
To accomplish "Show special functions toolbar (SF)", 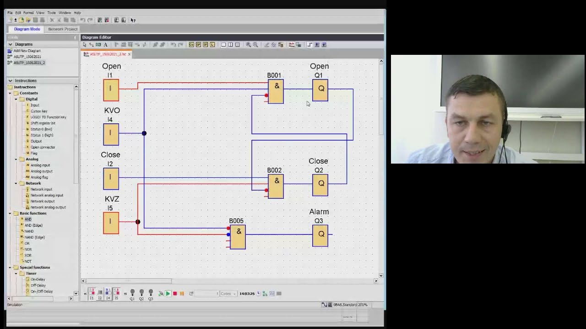I will coord(206,45).
